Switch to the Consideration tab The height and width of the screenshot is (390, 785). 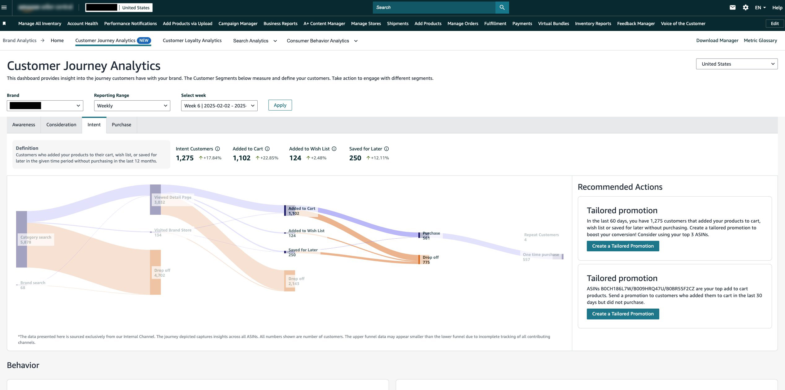pyautogui.click(x=61, y=125)
